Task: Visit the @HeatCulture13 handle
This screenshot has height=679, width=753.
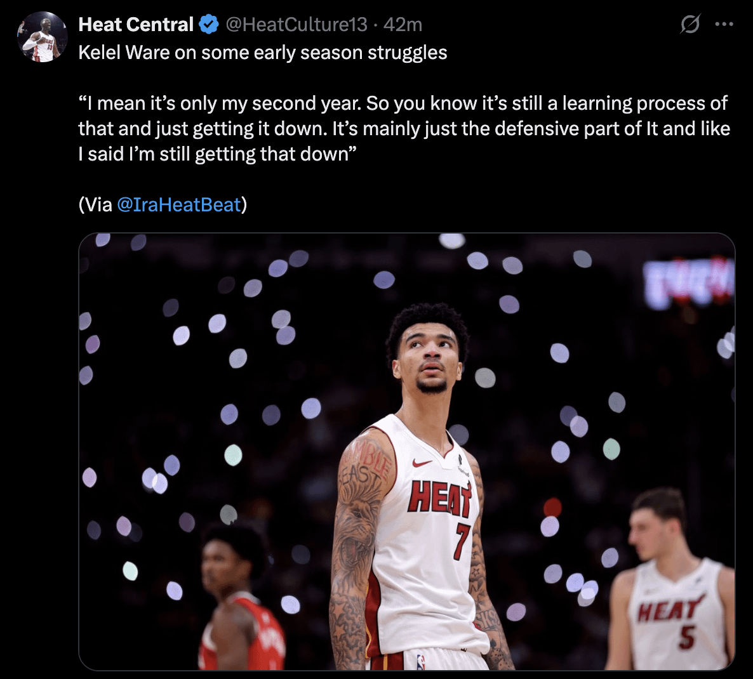Action: [297, 25]
